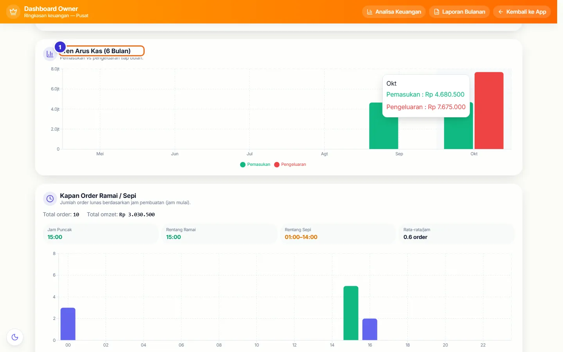This screenshot has height=352, width=563.
Task: Click the "Jul" month label on the axis
Action: (249, 154)
